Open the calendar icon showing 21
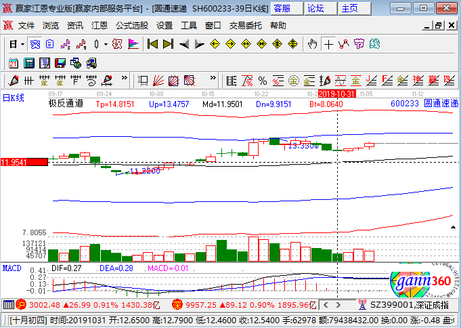Viewport: 461px width, 328px height. pos(14,63)
